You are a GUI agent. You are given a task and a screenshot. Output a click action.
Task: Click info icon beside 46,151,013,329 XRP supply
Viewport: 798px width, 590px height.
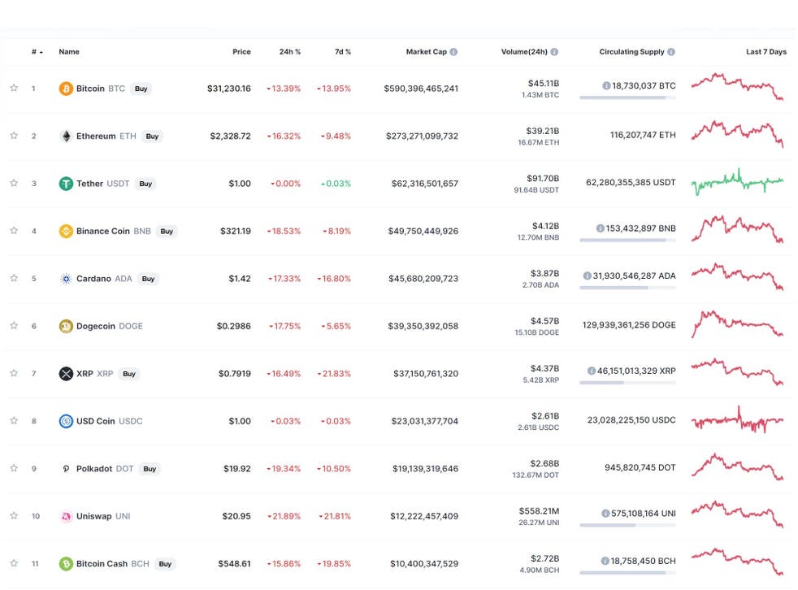592,371
